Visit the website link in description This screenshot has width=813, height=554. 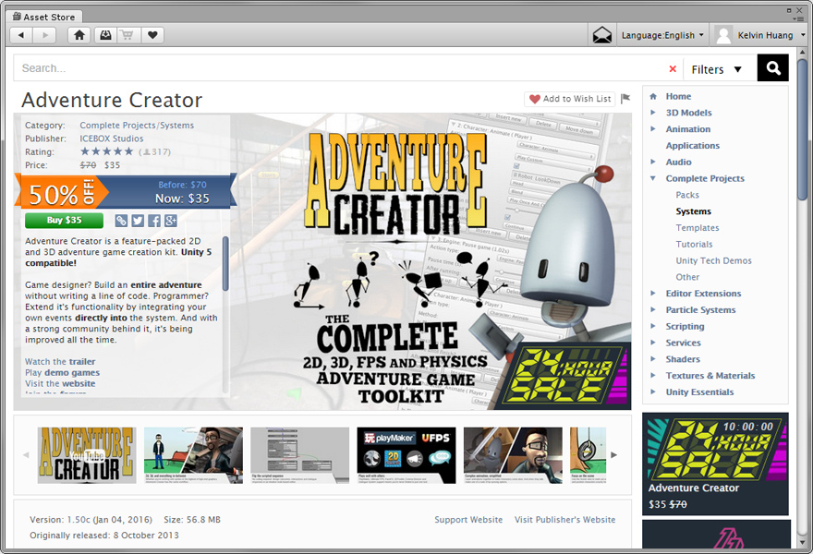pyautogui.click(x=60, y=384)
